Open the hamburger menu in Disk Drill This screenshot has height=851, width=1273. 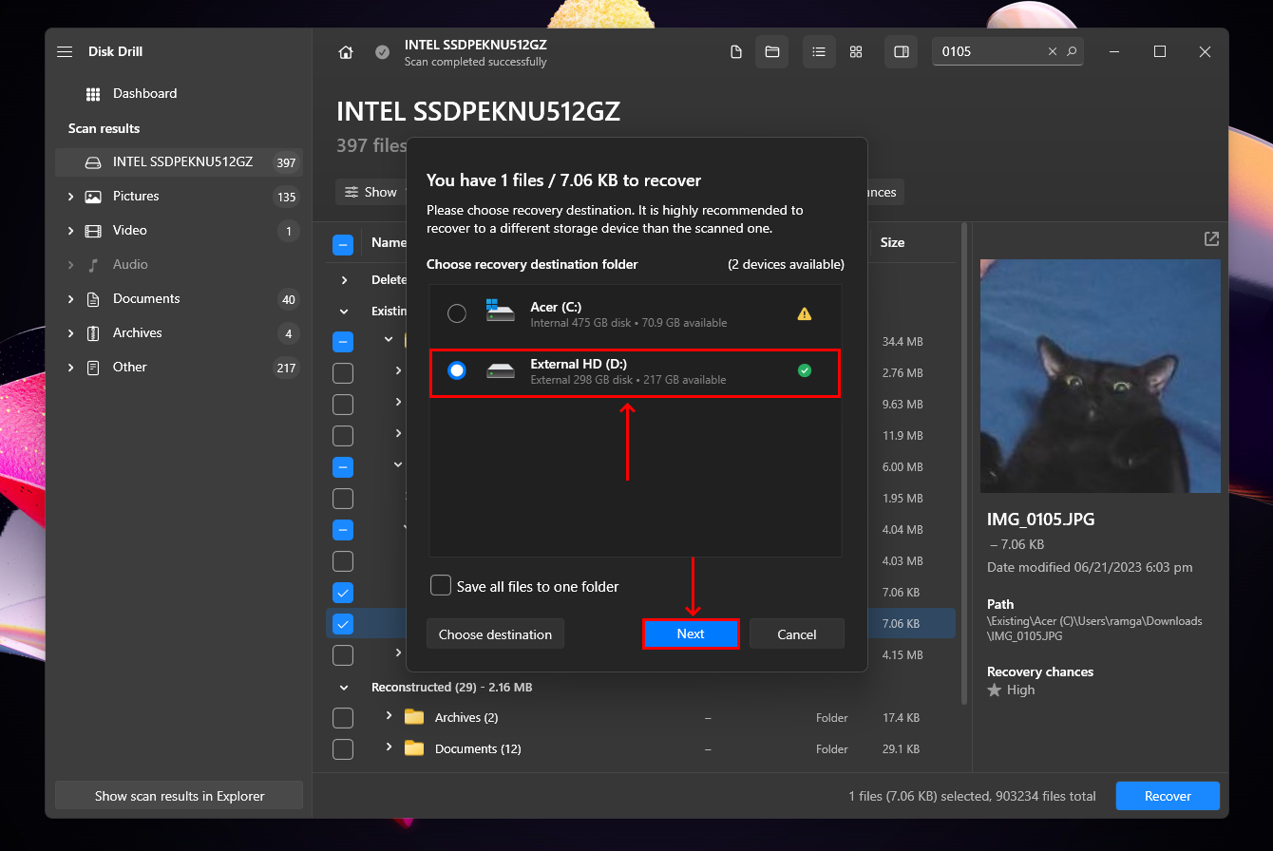point(65,52)
